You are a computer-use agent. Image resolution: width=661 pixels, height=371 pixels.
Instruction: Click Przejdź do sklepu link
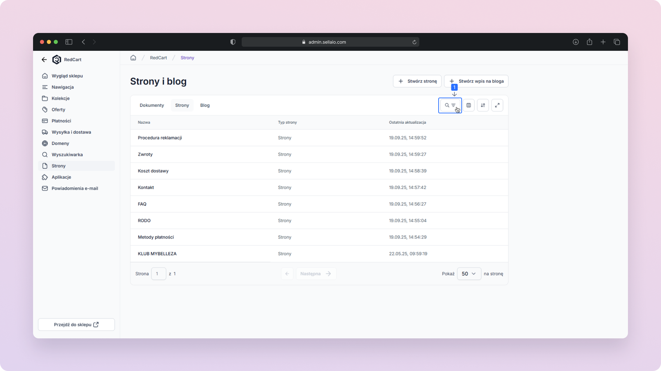point(76,325)
